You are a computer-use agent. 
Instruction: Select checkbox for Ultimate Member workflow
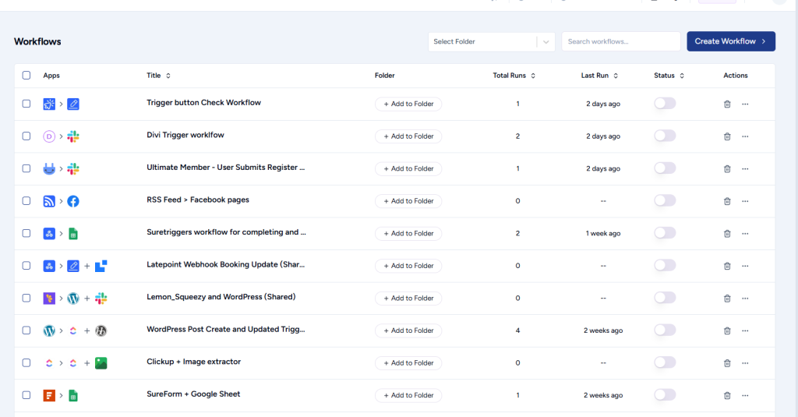point(26,168)
